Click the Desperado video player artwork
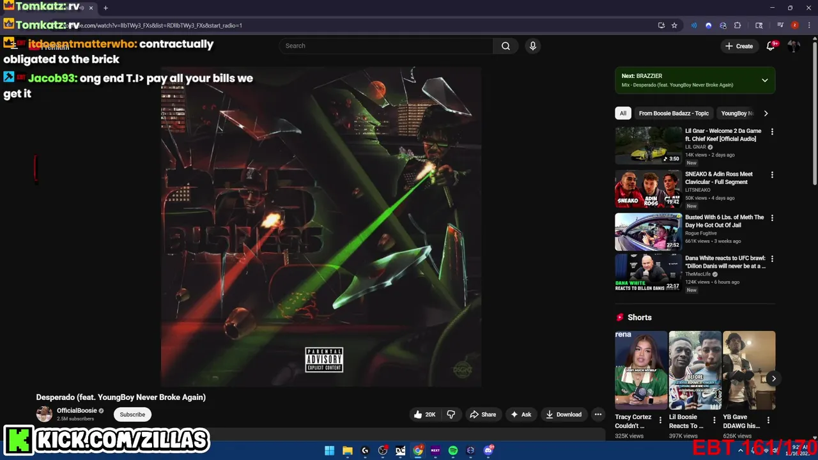818x460 pixels. click(x=321, y=226)
